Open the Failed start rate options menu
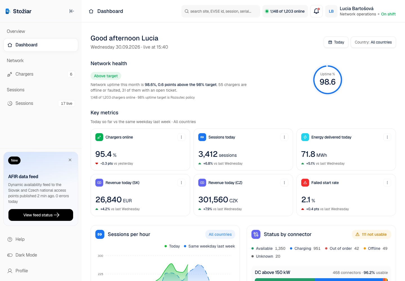The width and height of the screenshot is (405, 281). click(387, 183)
